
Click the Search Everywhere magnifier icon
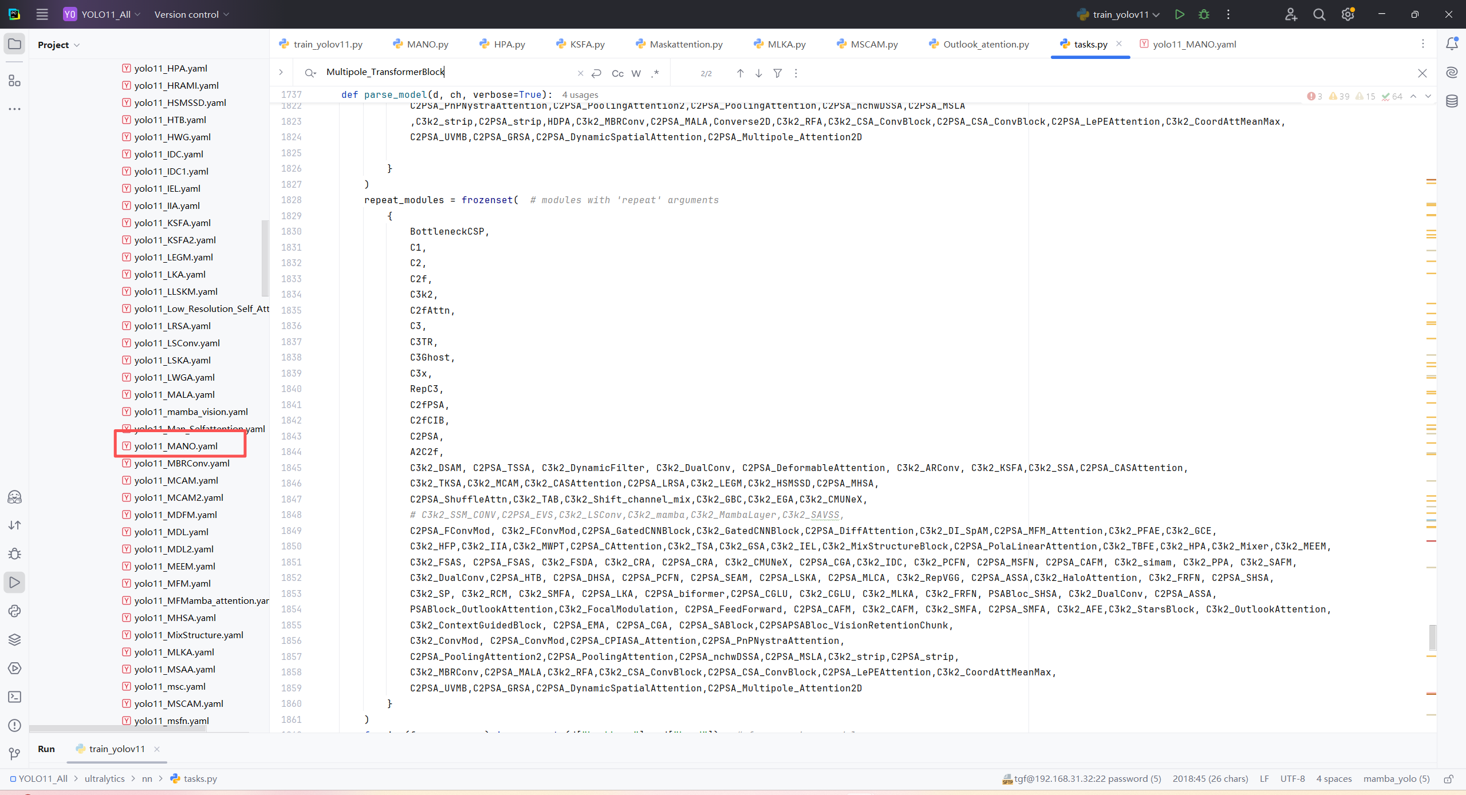[1319, 14]
